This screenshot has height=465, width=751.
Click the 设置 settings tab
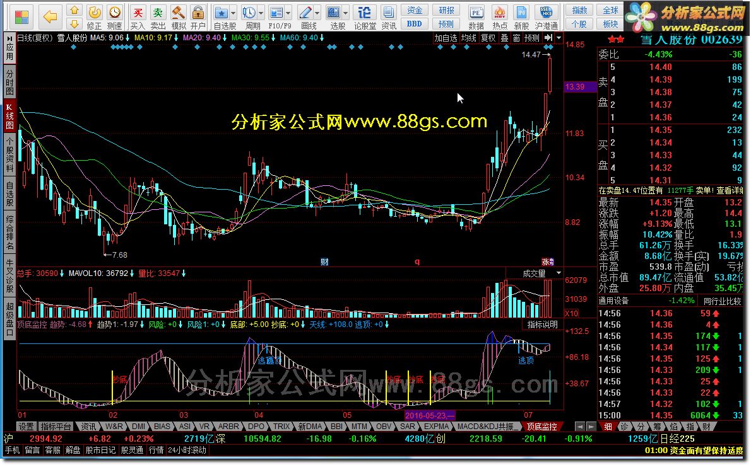(27, 426)
